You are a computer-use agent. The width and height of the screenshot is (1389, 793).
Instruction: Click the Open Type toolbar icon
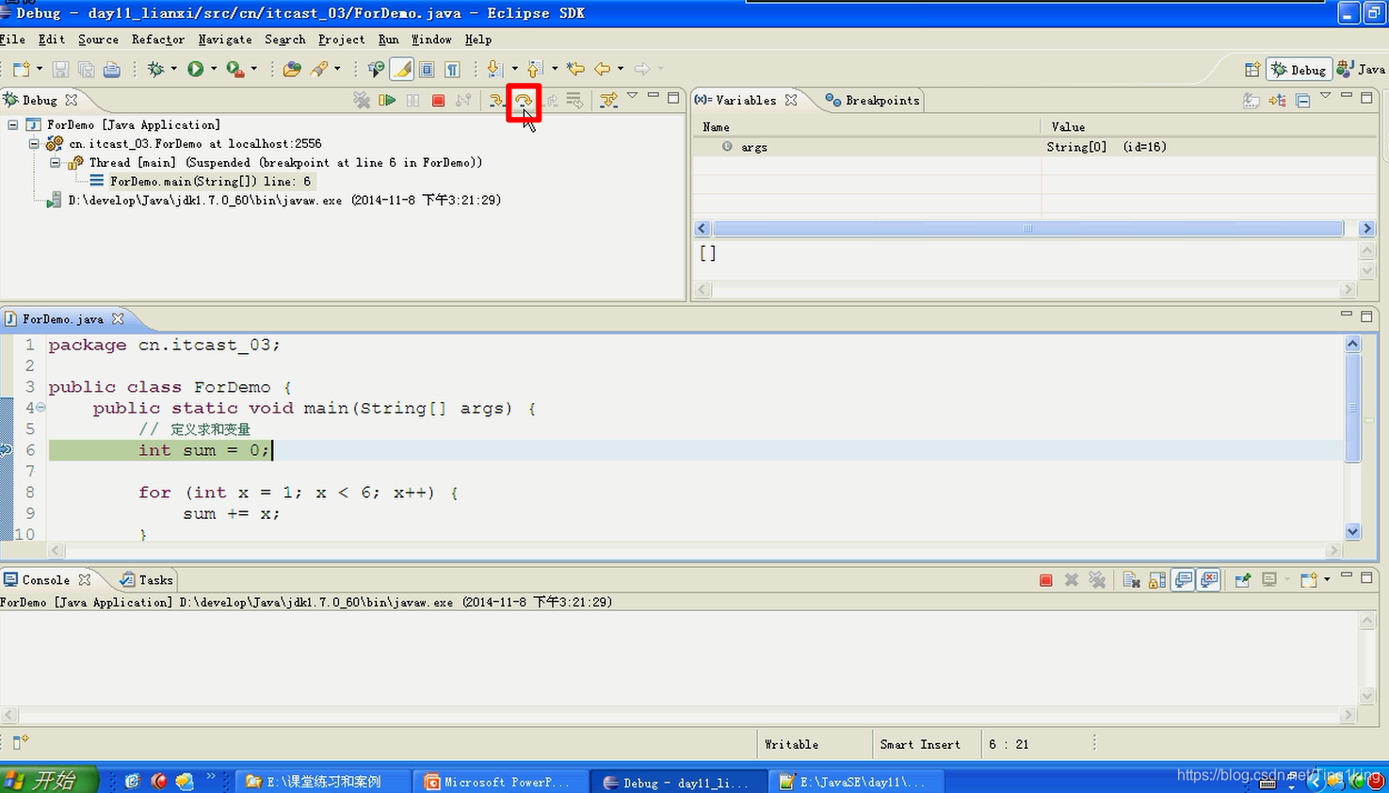(292, 69)
